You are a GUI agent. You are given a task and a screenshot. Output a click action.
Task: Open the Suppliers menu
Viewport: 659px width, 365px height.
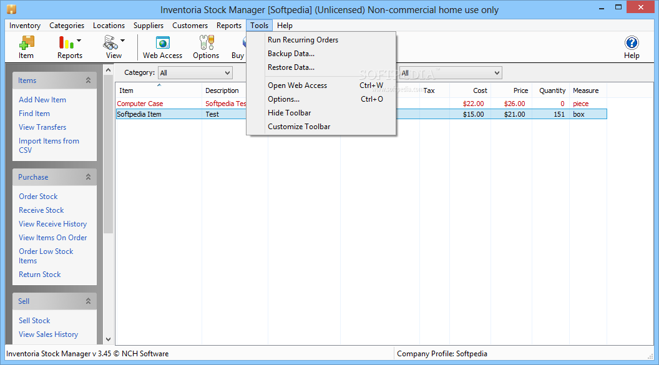point(149,26)
